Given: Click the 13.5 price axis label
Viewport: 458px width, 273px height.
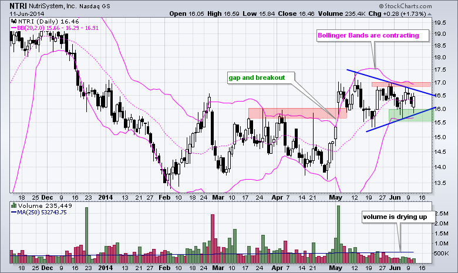Looking at the screenshot, I should point(440,183).
